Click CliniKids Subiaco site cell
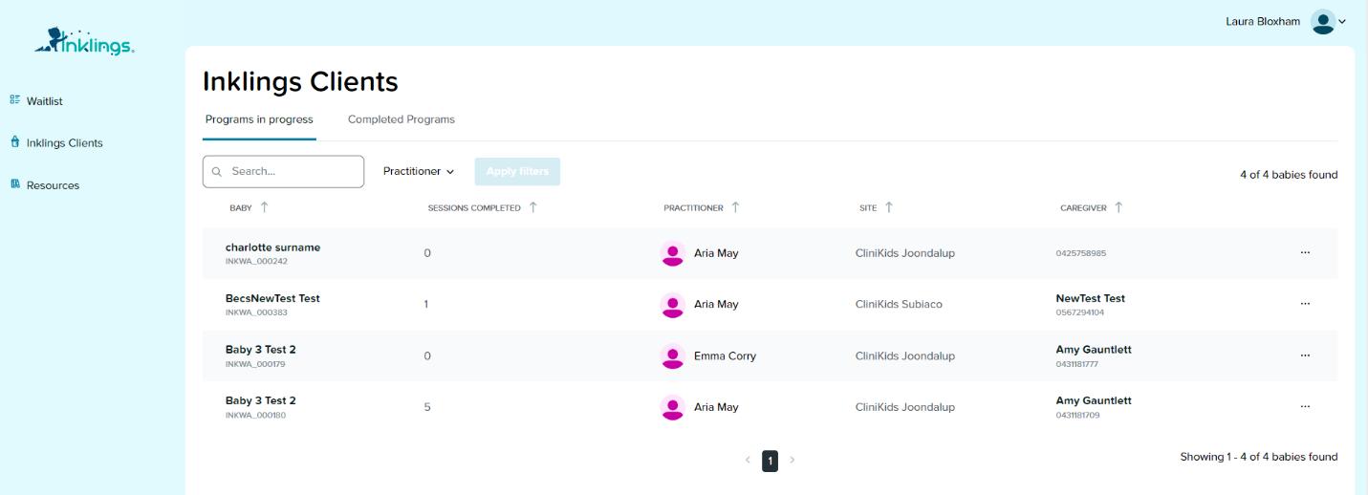Screen dimensions: 1368x495 click(899, 305)
